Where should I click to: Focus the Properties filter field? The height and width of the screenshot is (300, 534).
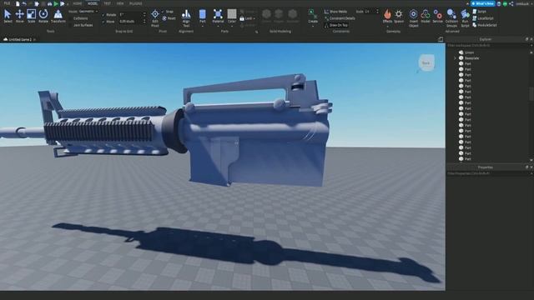tap(488, 173)
